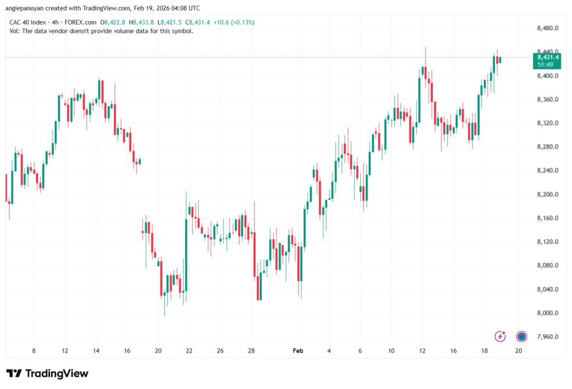The height and width of the screenshot is (389, 572).
Task: Open the EU flag economic event icon
Action: pyautogui.click(x=522, y=336)
